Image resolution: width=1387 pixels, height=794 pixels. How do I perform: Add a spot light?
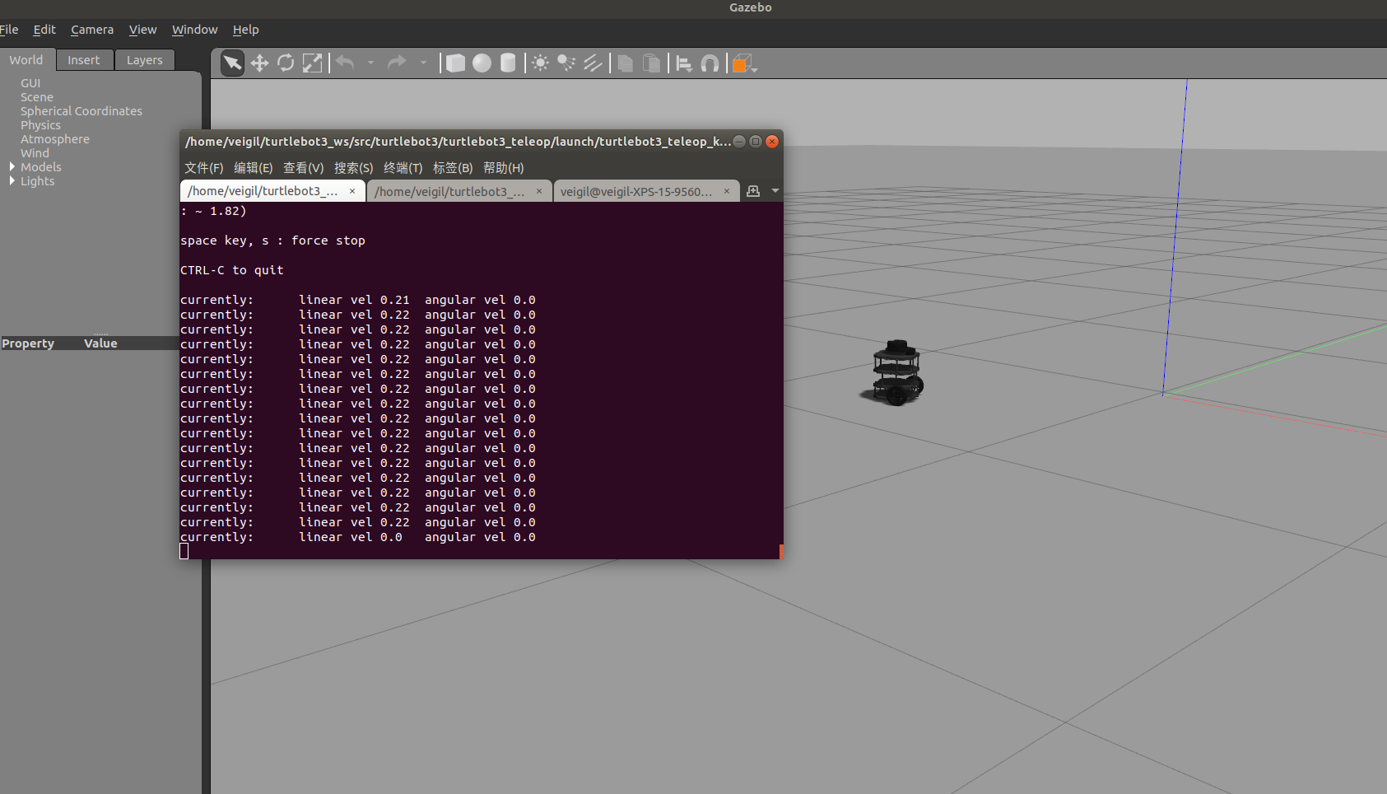pyautogui.click(x=566, y=63)
